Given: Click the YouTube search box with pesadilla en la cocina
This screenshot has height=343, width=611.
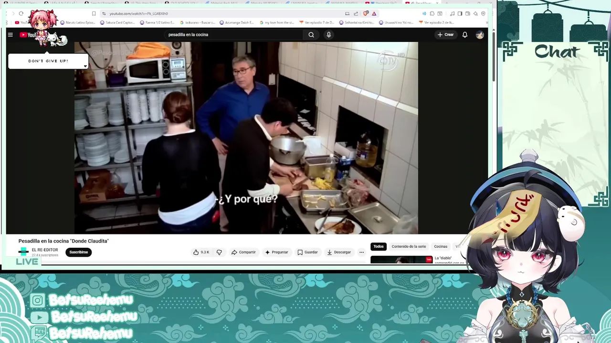Looking at the screenshot, I should (x=234, y=35).
